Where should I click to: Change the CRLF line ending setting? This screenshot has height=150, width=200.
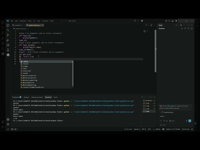click(149, 129)
